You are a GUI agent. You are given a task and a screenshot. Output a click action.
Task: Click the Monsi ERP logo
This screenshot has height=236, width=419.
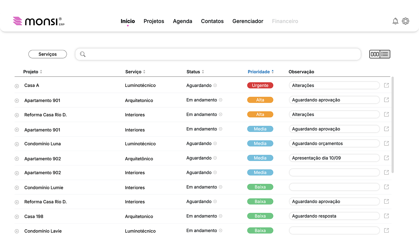click(39, 21)
